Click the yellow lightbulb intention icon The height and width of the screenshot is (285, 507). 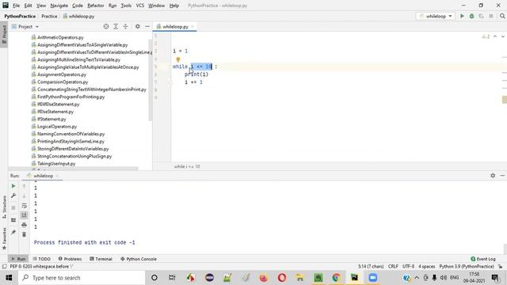click(x=178, y=59)
